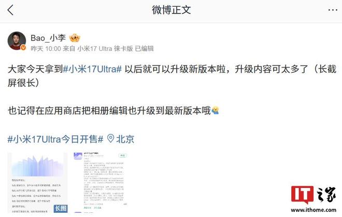Open the 北京 location link
Viewport: 342px width, 217px height.
(125, 139)
